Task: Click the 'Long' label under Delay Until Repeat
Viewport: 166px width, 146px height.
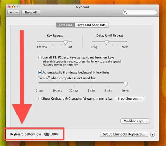Action: (x=94, y=47)
